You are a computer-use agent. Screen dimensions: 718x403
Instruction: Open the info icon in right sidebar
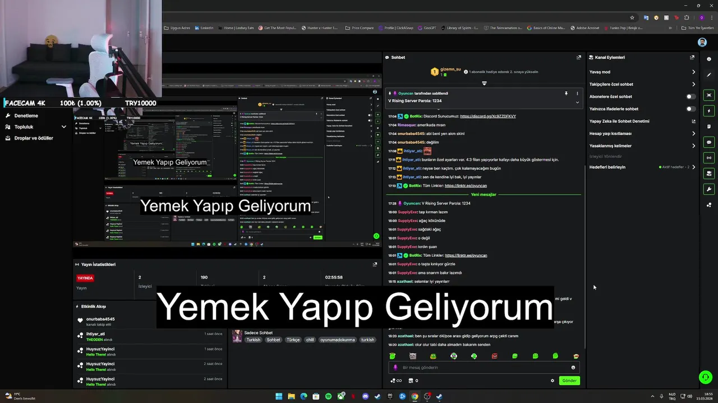(709, 59)
